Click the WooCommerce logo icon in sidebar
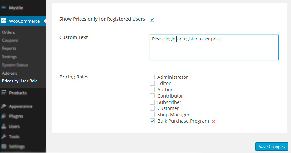This screenshot has height=153, width=291. click(4, 21)
